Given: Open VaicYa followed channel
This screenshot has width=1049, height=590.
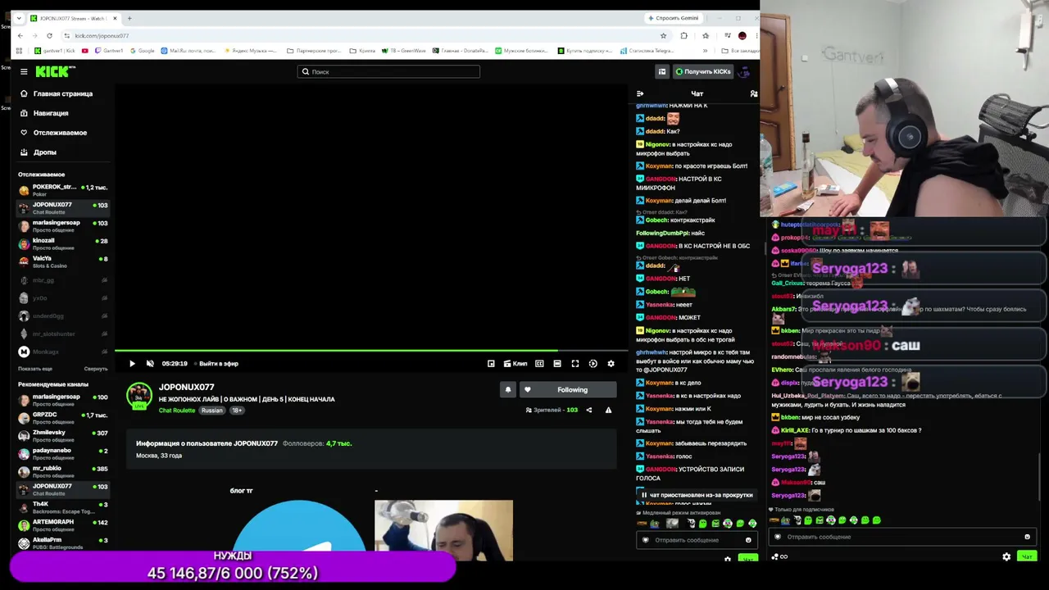Looking at the screenshot, I should point(64,261).
